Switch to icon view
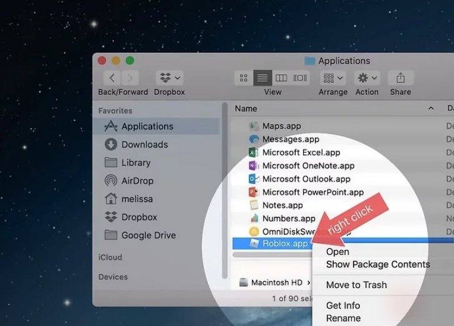This screenshot has height=326, width=454. coord(243,78)
